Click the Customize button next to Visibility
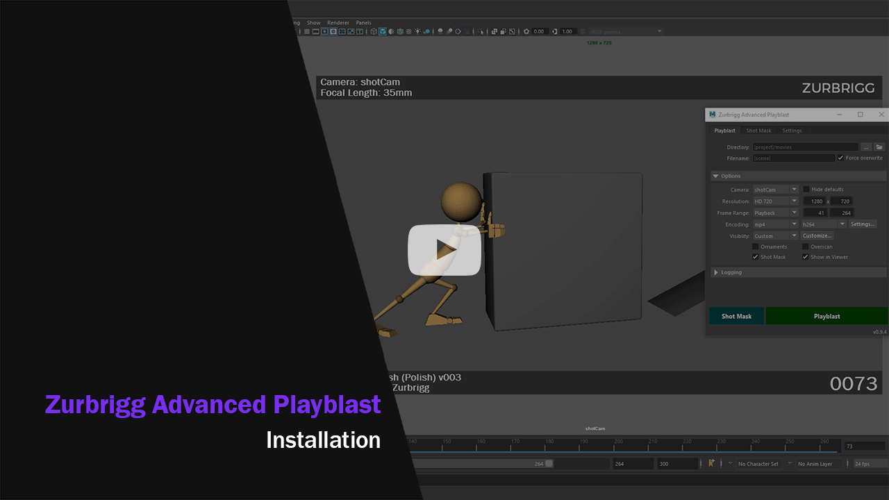Screen dimensions: 889x500 [818, 235]
